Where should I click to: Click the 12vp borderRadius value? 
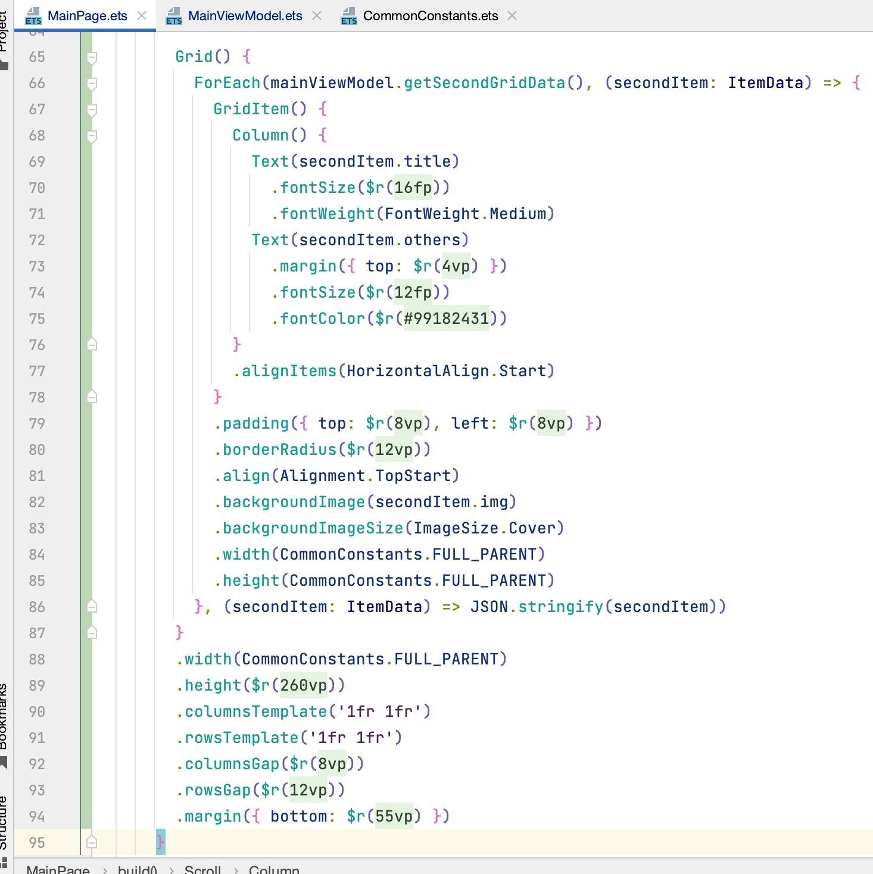(394, 450)
